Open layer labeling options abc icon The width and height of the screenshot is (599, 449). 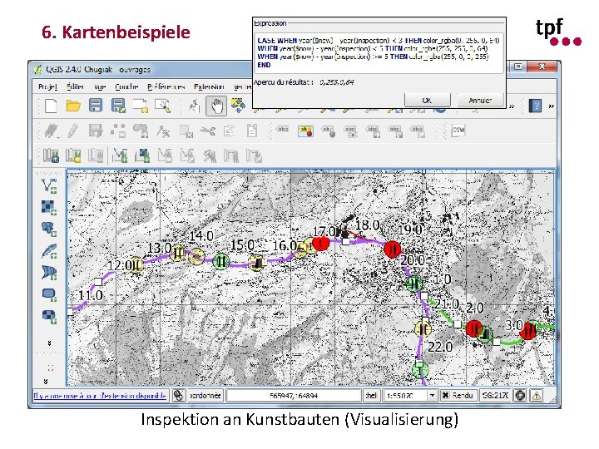(282, 131)
